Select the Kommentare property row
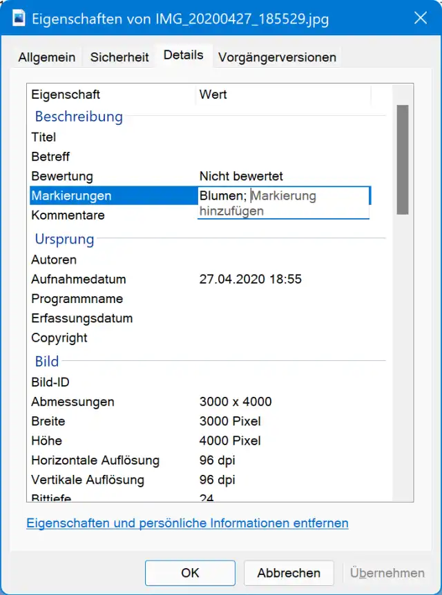The width and height of the screenshot is (442, 595). click(x=68, y=215)
